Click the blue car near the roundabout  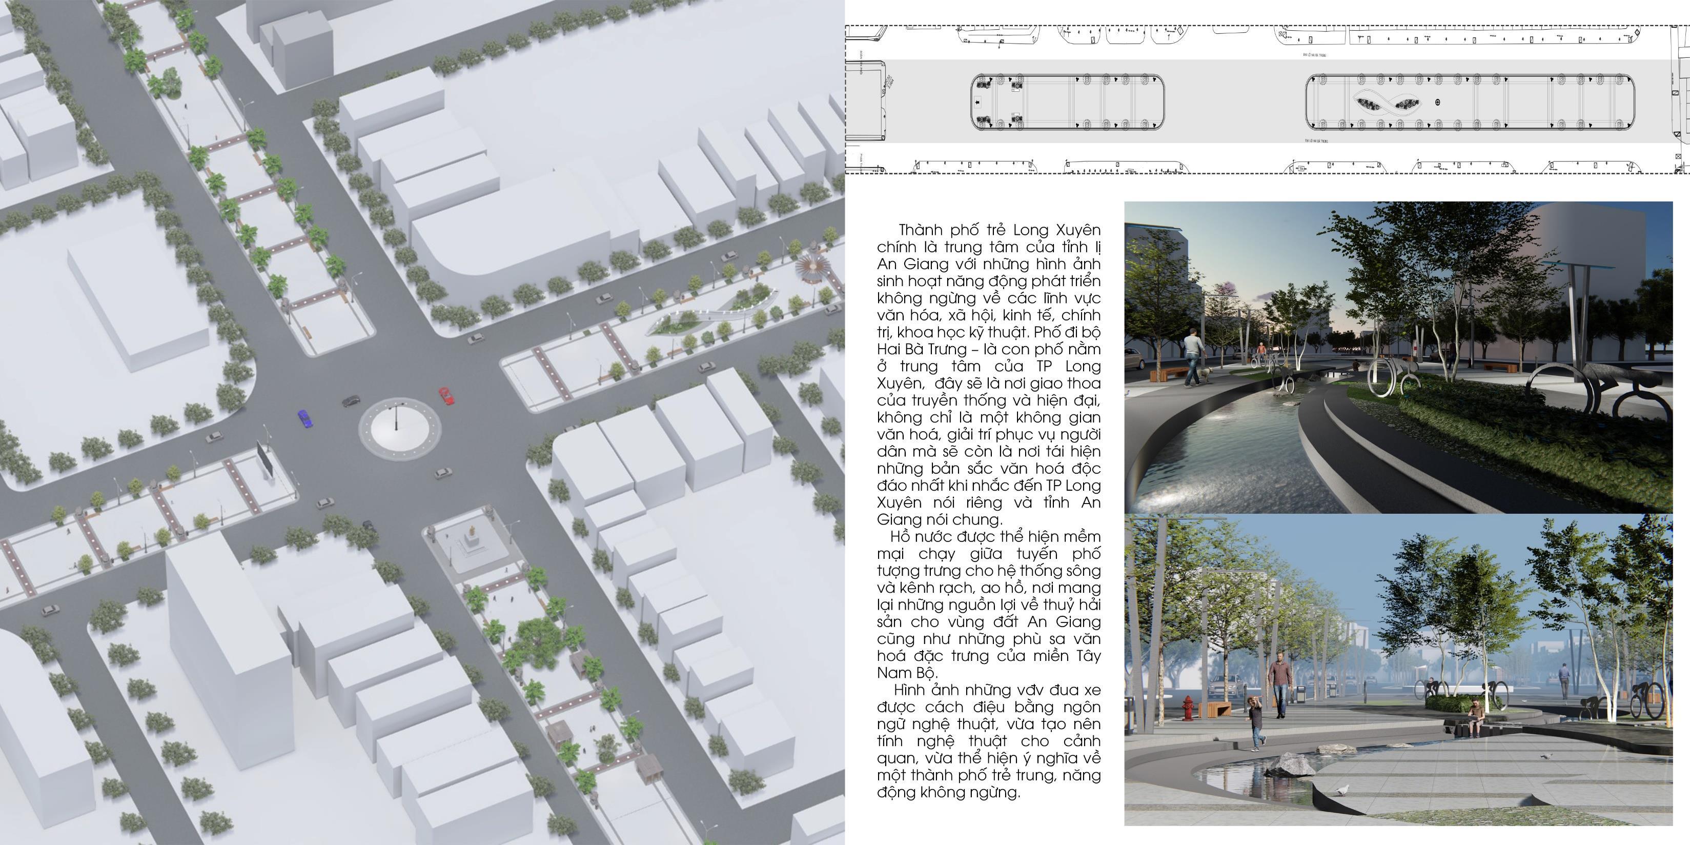click(305, 418)
